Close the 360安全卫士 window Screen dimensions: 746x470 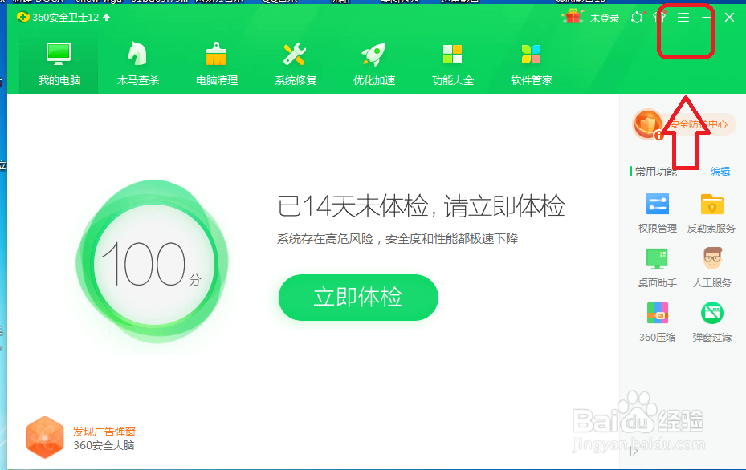click(729, 18)
